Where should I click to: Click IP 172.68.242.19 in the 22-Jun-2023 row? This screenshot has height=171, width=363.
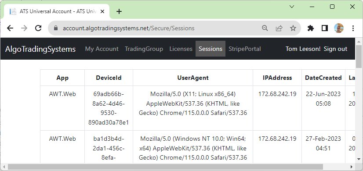277,94
